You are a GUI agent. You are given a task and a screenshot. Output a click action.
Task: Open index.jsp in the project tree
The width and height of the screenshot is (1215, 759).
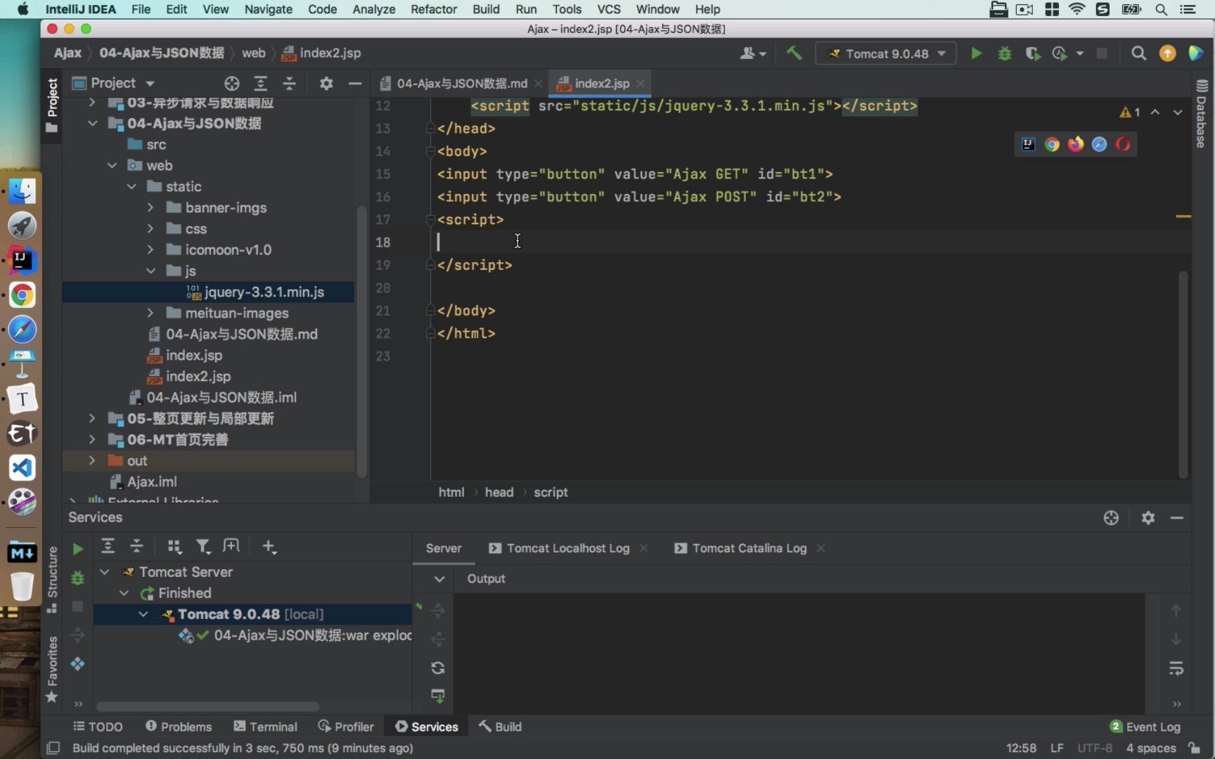click(x=194, y=356)
